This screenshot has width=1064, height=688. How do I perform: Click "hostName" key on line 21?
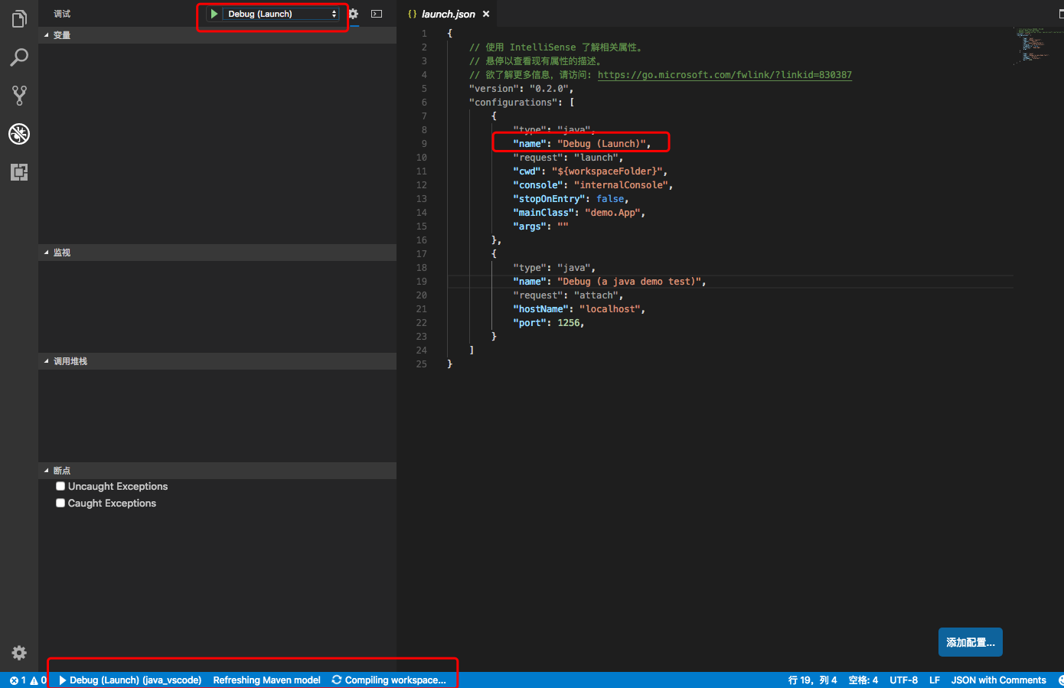pos(542,309)
